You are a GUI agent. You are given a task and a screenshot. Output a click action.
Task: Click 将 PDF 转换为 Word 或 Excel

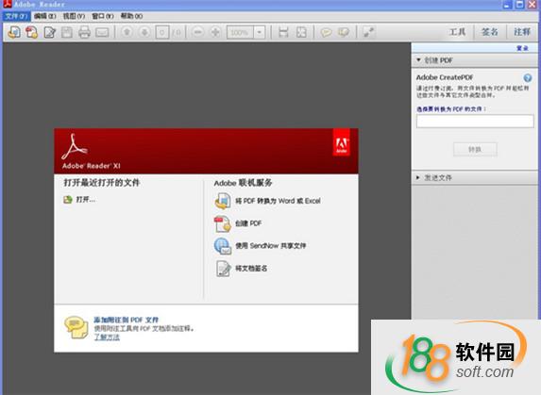[x=279, y=201]
